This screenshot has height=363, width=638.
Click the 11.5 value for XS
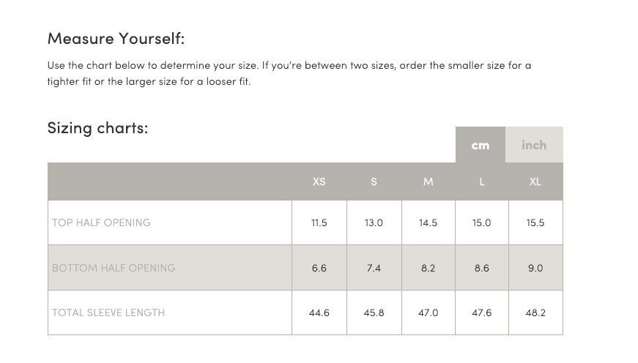point(319,222)
